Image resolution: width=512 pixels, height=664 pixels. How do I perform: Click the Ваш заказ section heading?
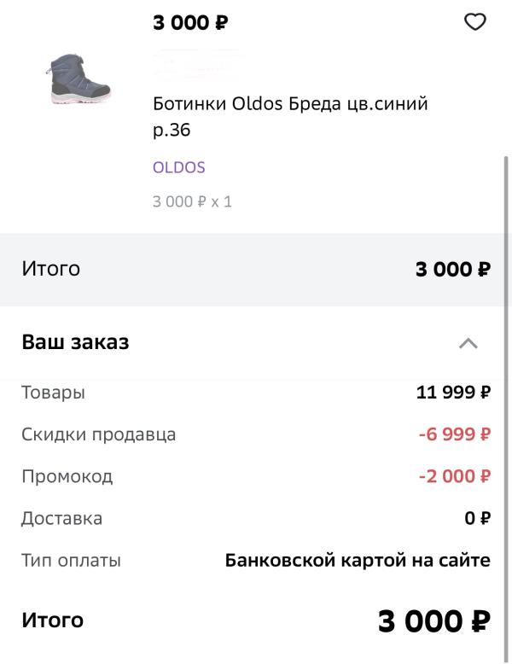tap(75, 343)
